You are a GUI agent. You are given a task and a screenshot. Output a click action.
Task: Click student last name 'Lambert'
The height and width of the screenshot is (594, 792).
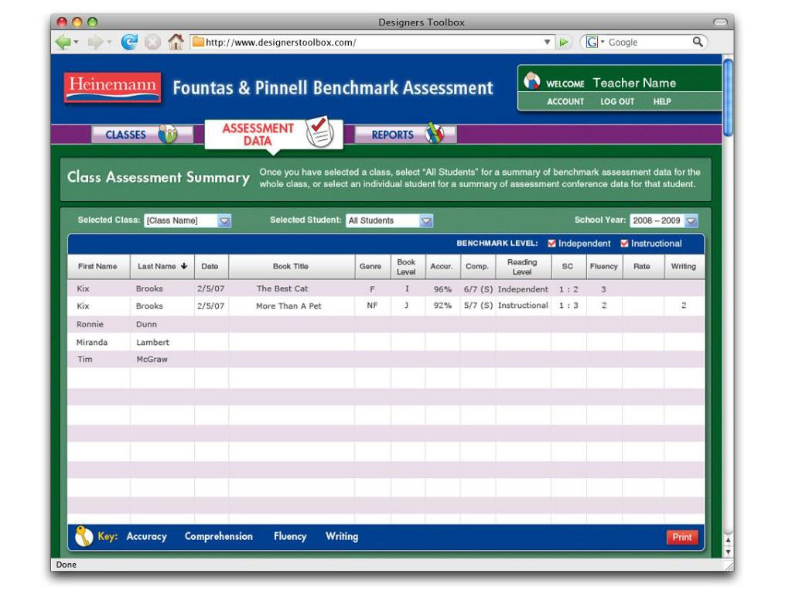point(152,342)
